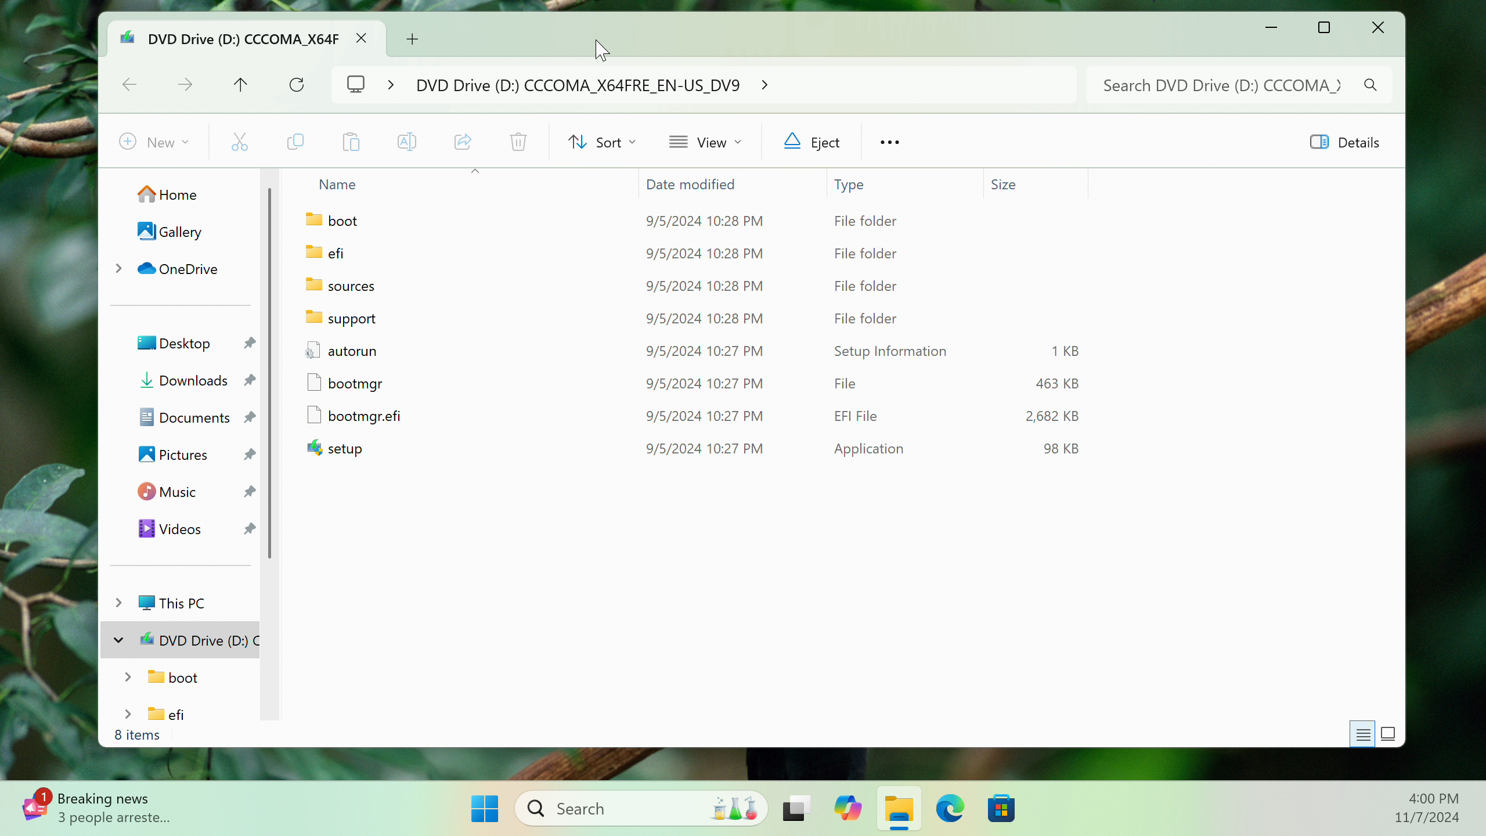Close the DVD Drive tab
This screenshot has height=836, width=1486.
pyautogui.click(x=361, y=38)
